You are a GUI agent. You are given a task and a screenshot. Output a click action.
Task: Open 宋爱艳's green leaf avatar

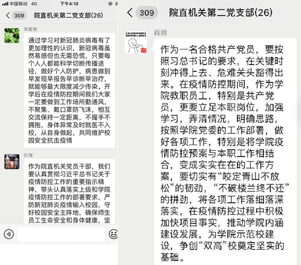(12, 35)
